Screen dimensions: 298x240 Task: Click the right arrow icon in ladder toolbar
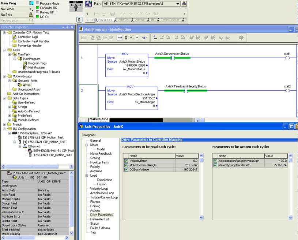pyautogui.click(x=241, y=38)
